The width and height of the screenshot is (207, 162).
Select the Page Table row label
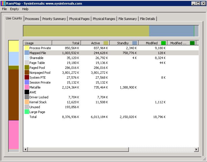(37, 63)
